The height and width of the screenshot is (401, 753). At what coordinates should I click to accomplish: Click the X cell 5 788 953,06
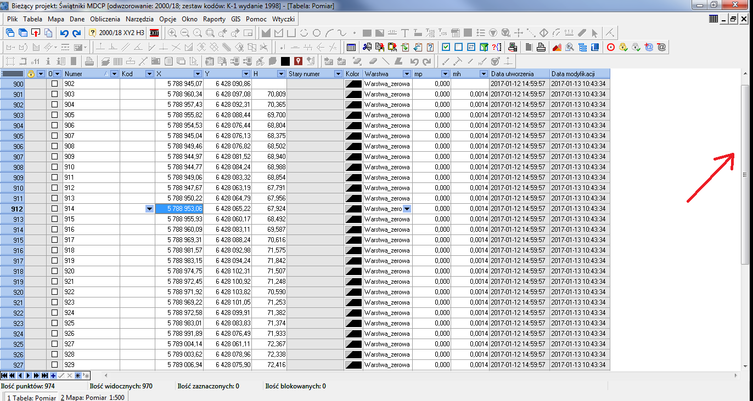[179, 209]
